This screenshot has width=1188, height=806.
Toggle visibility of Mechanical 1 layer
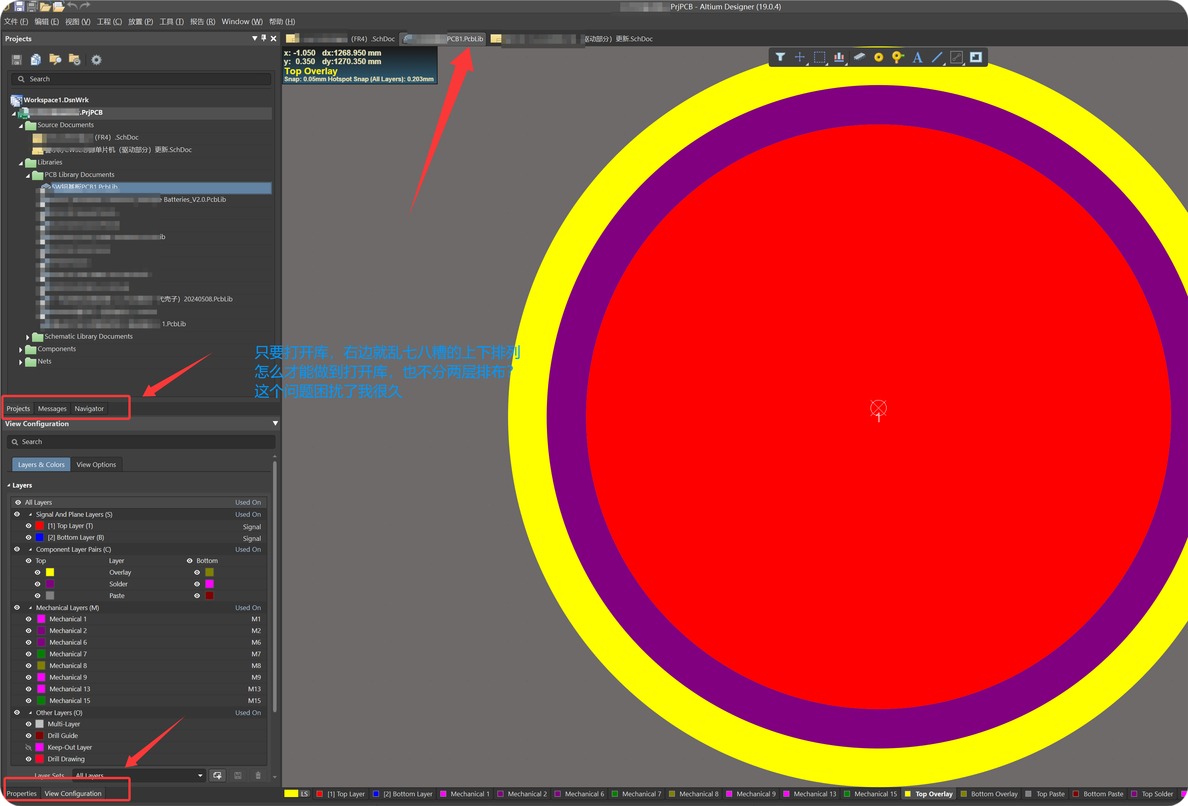click(29, 619)
